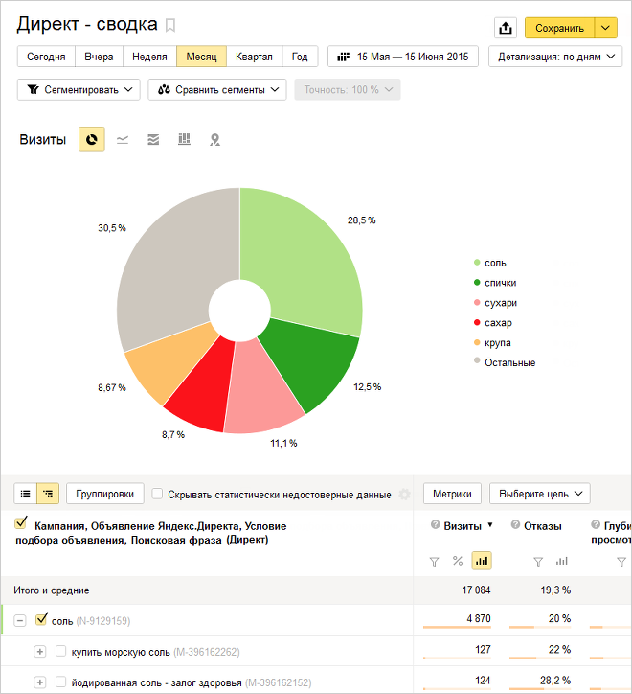Check the купить морскую соль checkbox

[60, 651]
